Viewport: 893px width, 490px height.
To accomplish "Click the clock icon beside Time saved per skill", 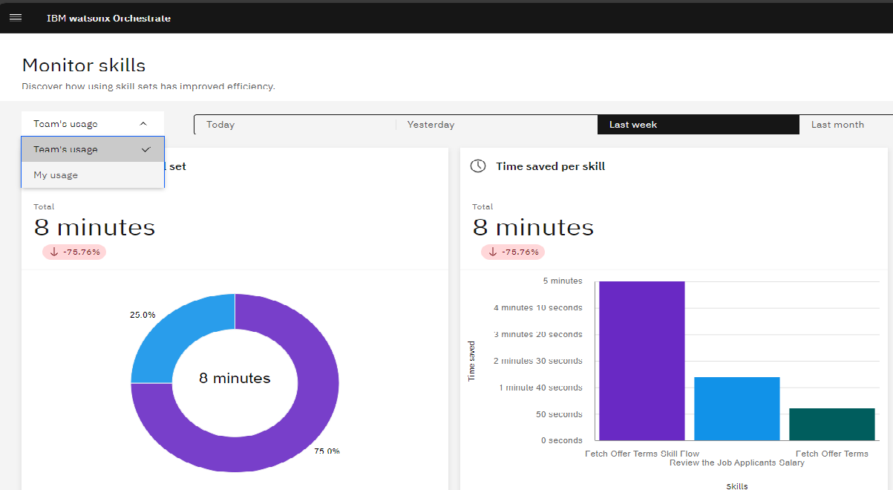I will pos(479,166).
